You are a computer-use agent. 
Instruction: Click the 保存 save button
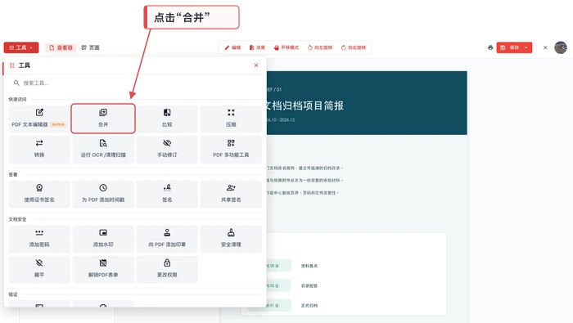510,47
